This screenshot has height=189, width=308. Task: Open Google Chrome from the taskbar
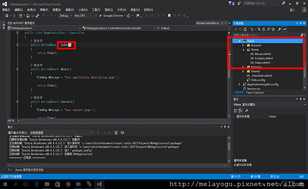coord(68,184)
